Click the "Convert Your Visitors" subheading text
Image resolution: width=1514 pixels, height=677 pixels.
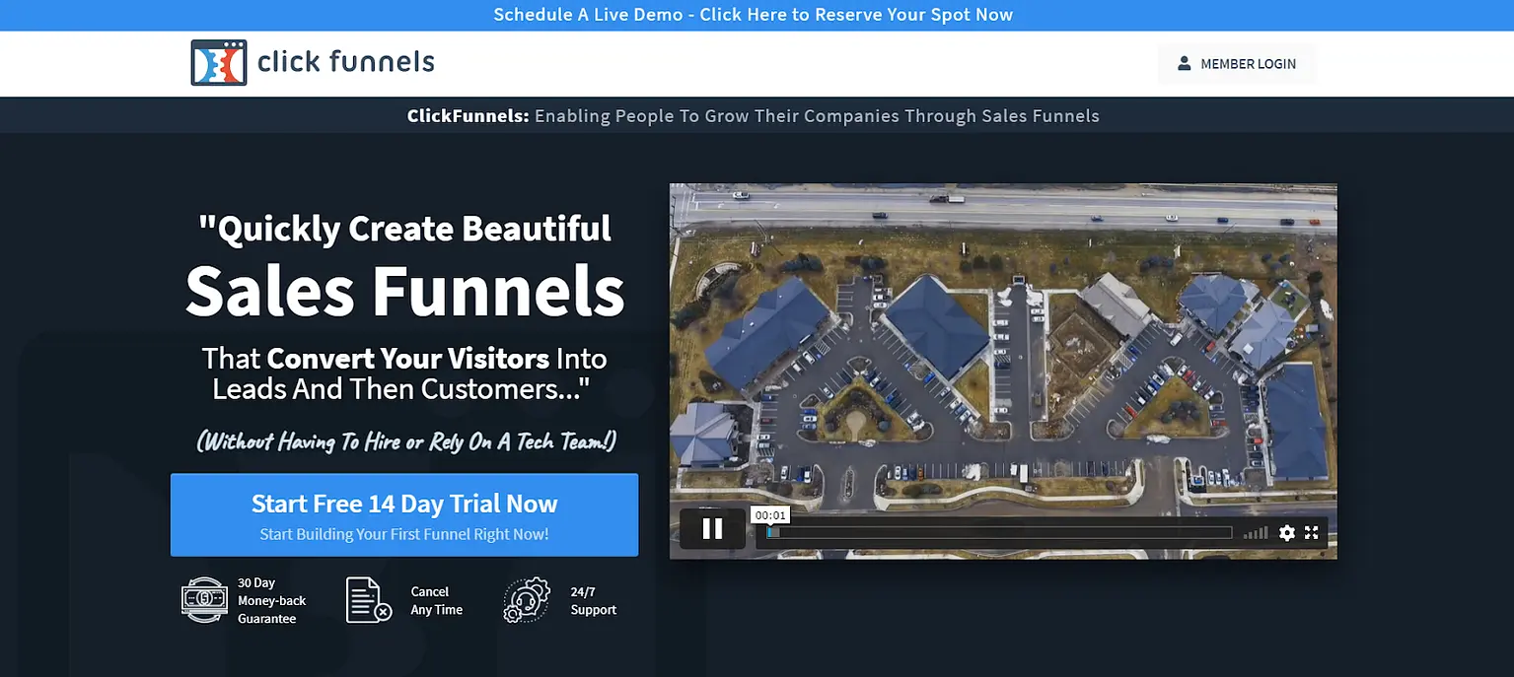click(x=407, y=357)
